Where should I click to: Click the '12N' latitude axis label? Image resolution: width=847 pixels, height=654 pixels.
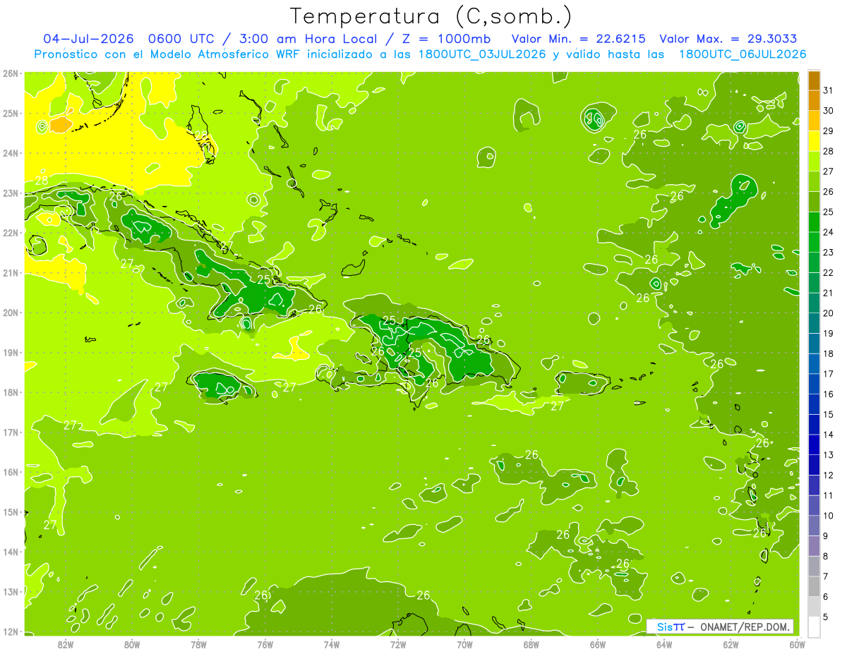click(11, 631)
